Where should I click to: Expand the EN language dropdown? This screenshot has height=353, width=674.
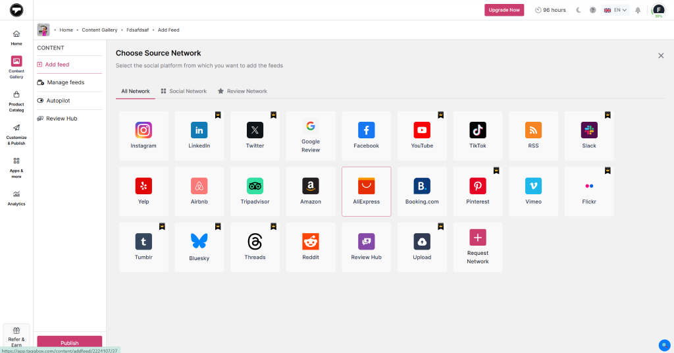click(x=615, y=10)
